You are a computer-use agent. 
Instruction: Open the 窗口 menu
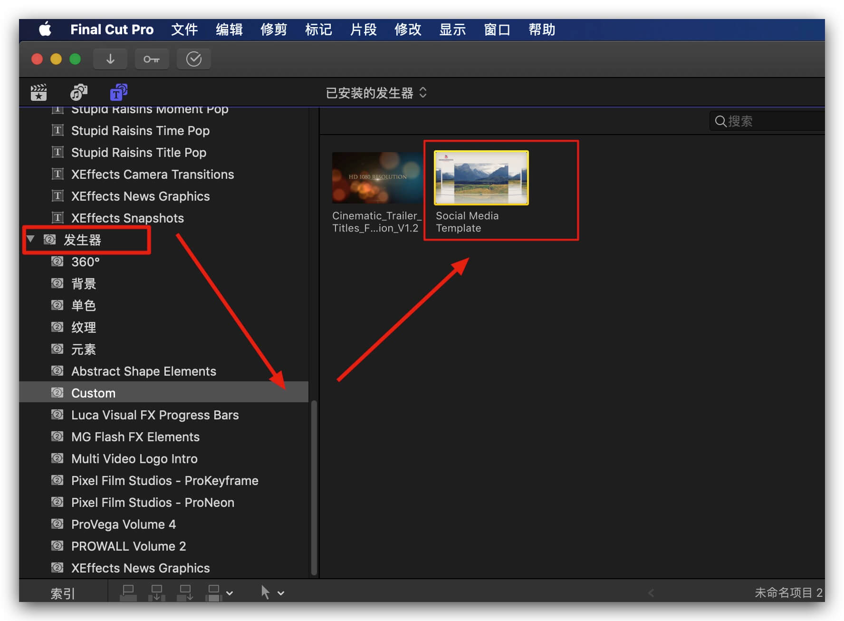click(497, 29)
